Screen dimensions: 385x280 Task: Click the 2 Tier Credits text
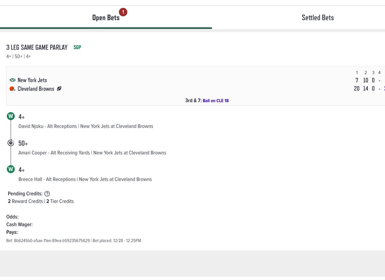click(60, 201)
